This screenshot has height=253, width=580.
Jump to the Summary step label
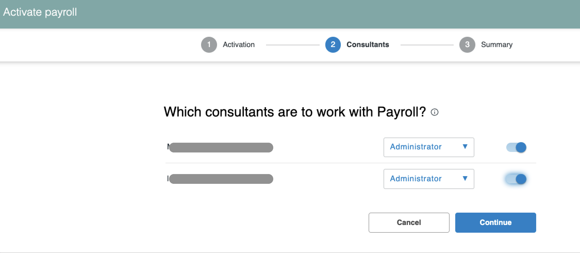click(497, 45)
